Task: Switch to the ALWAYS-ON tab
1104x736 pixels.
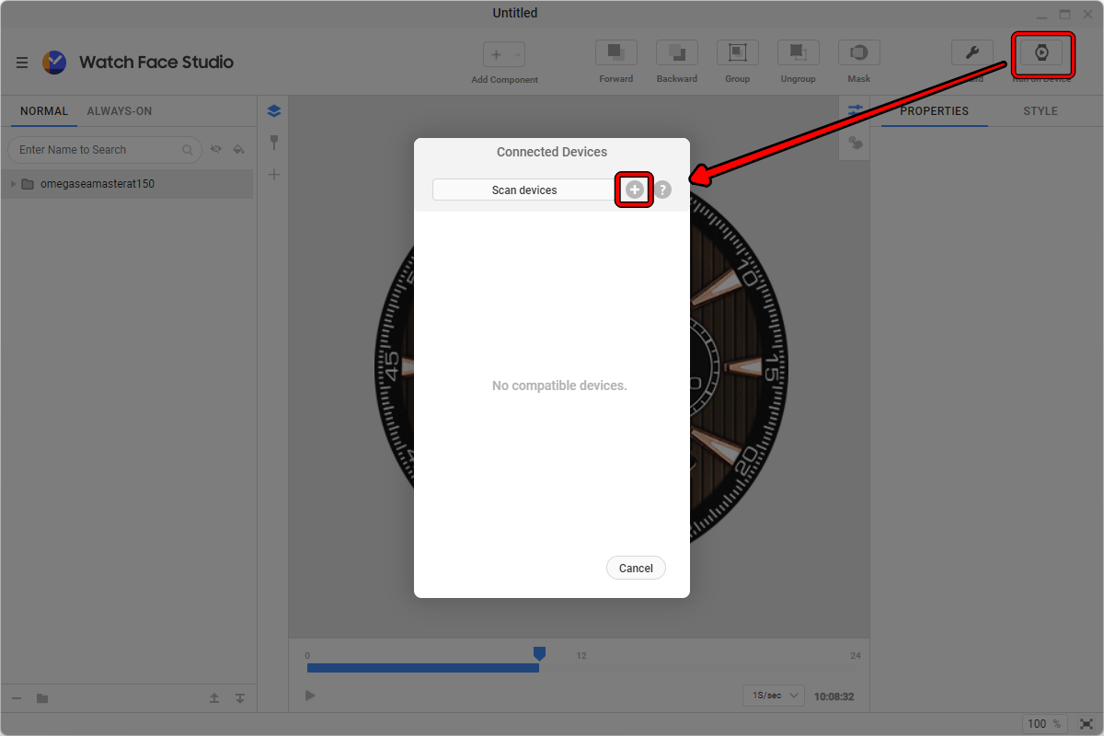Action: 120,111
